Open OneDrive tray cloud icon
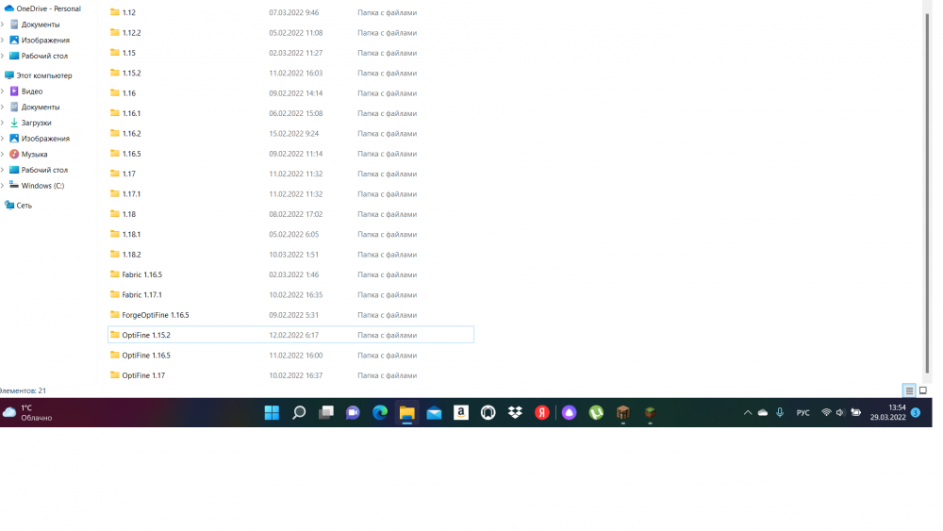Screen dimensions: 943x531 (763, 412)
